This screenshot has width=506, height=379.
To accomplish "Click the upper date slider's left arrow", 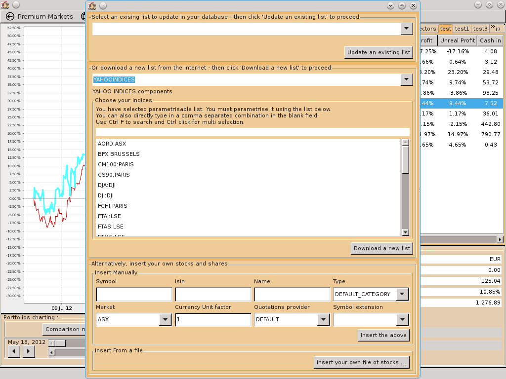I will (51, 343).
